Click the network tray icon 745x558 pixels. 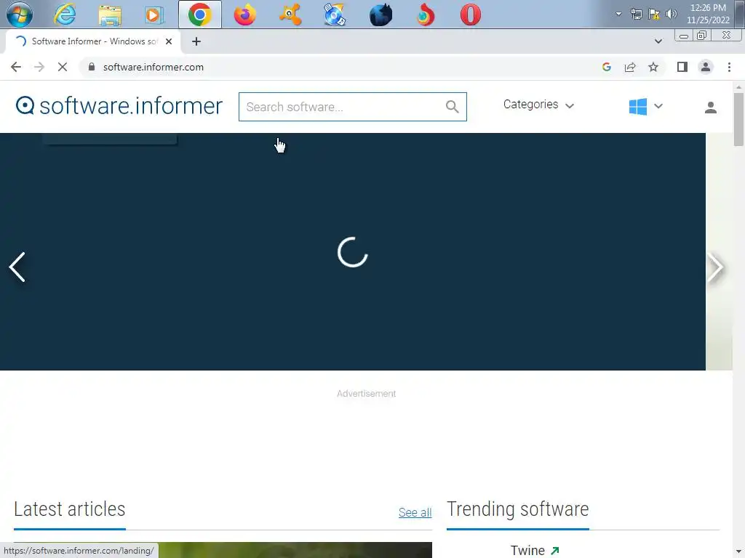636,14
